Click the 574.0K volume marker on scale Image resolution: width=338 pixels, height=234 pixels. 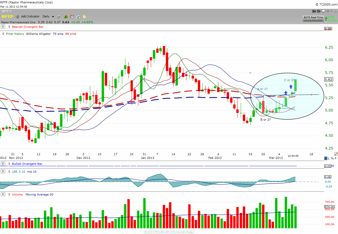(x=329, y=207)
